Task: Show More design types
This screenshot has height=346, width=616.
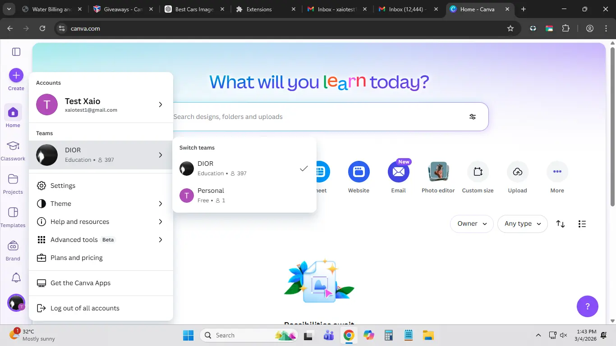Action: (x=557, y=177)
